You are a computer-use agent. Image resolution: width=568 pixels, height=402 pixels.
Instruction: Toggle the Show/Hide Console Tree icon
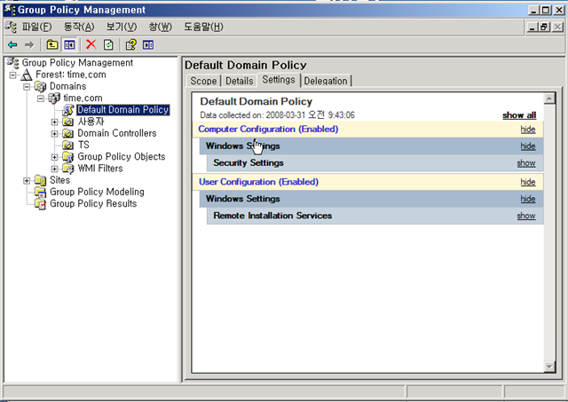pos(69,44)
